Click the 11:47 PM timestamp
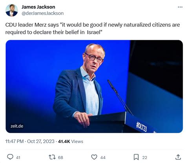The height and width of the screenshot is (163, 186). coord(15,141)
